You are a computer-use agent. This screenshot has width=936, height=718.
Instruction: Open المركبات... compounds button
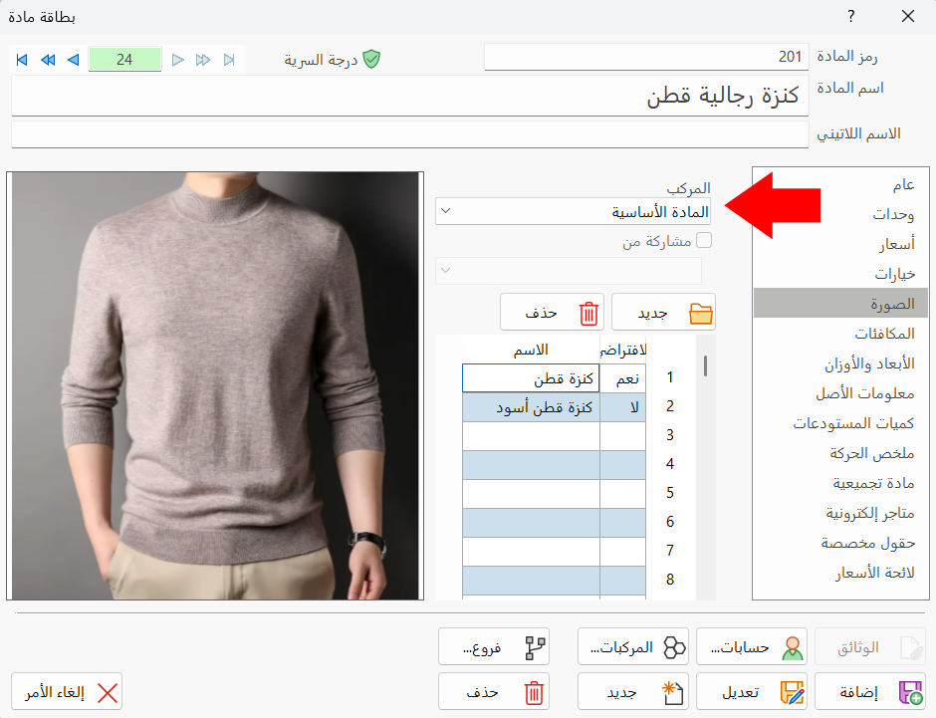[x=632, y=647]
